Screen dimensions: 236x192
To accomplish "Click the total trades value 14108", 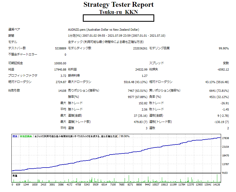I will (x=62, y=91).
